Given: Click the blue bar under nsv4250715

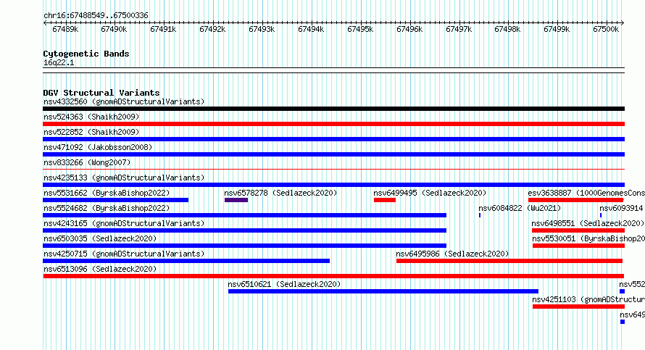Looking at the screenshot, I should [186, 261].
